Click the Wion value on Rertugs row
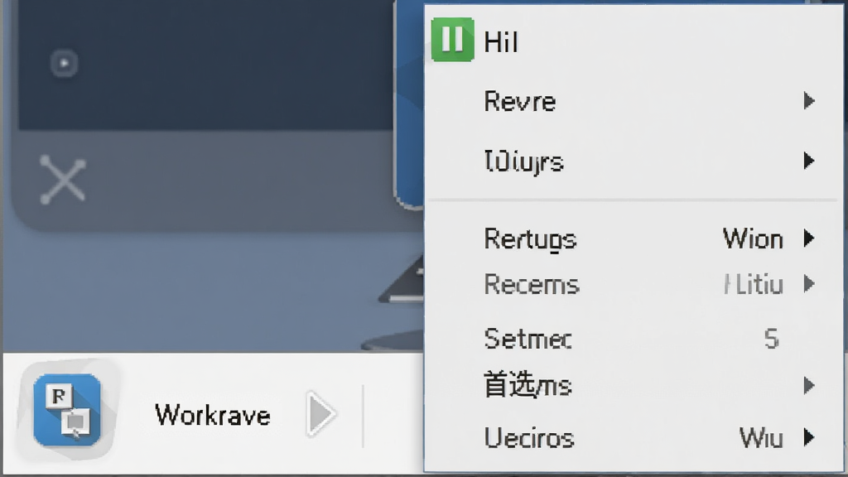848x477 pixels. 753,238
